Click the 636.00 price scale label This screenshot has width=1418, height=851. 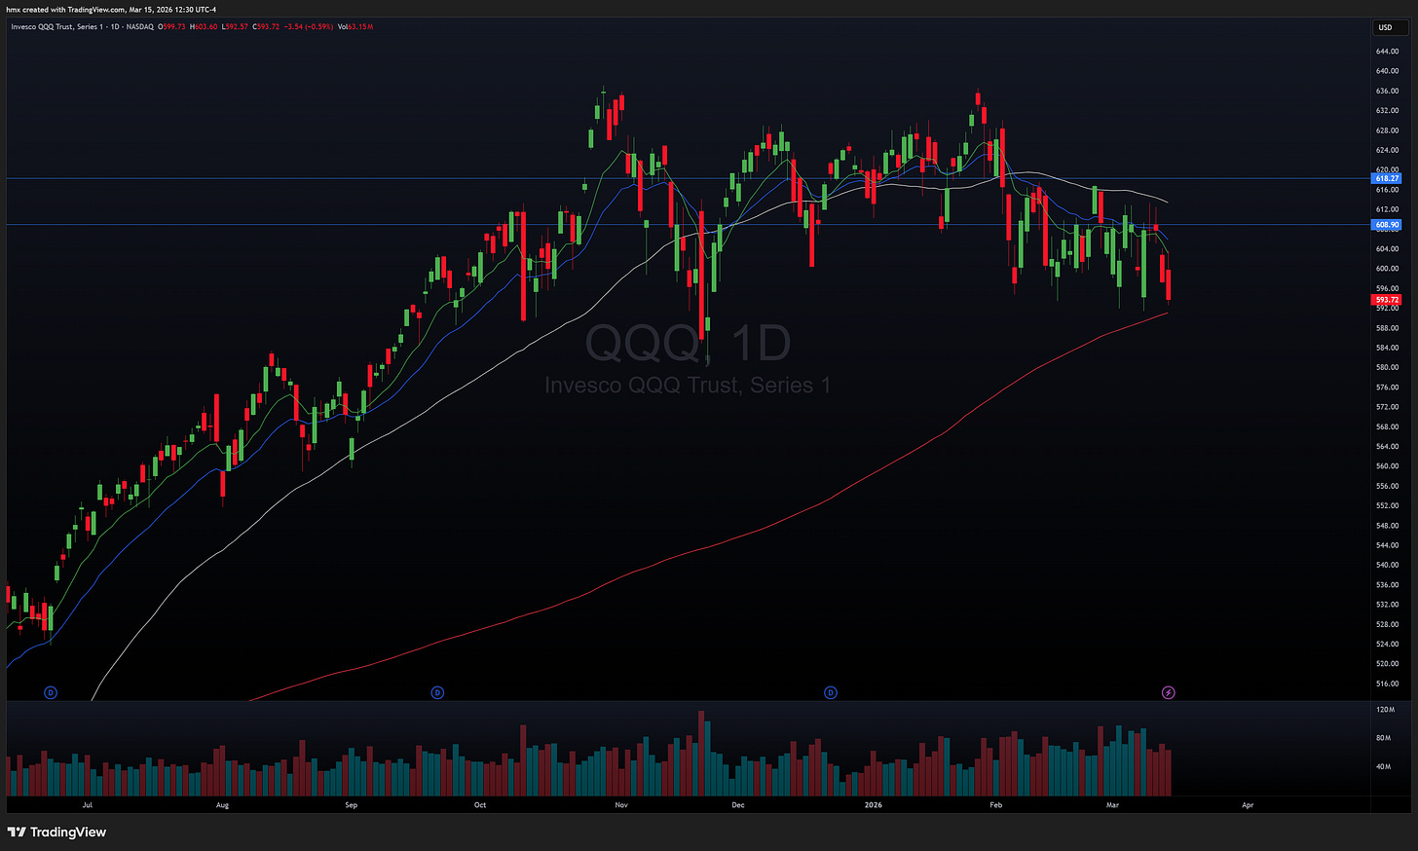click(1387, 91)
